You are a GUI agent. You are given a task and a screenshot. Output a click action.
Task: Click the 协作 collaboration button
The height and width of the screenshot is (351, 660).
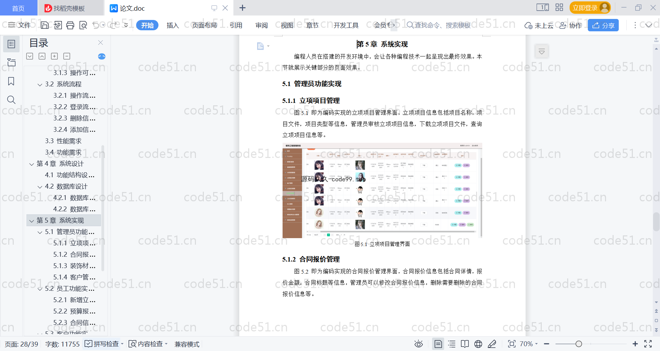click(x=571, y=25)
